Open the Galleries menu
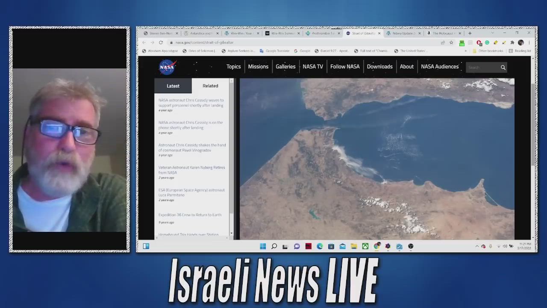 [285, 67]
